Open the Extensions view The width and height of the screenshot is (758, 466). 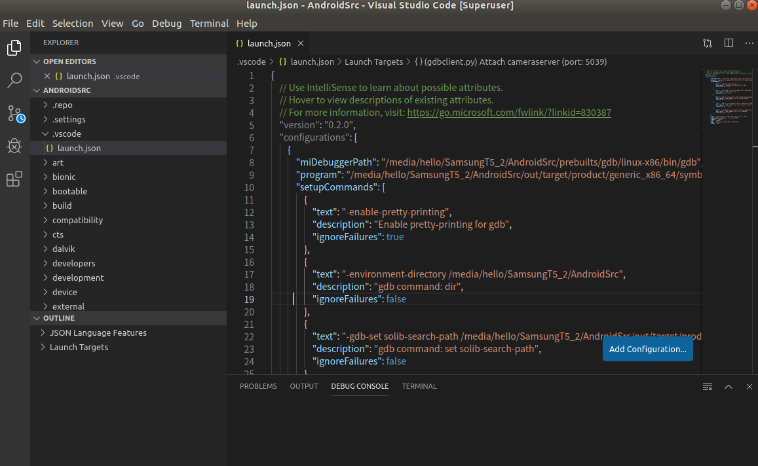14,179
